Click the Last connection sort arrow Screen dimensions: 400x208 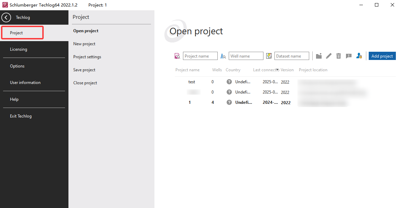[277, 70]
